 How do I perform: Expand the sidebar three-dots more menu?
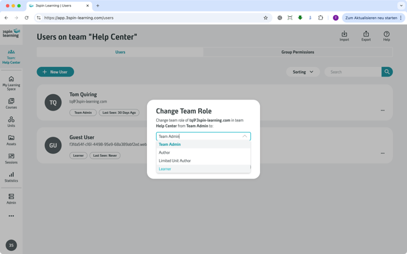point(11,216)
